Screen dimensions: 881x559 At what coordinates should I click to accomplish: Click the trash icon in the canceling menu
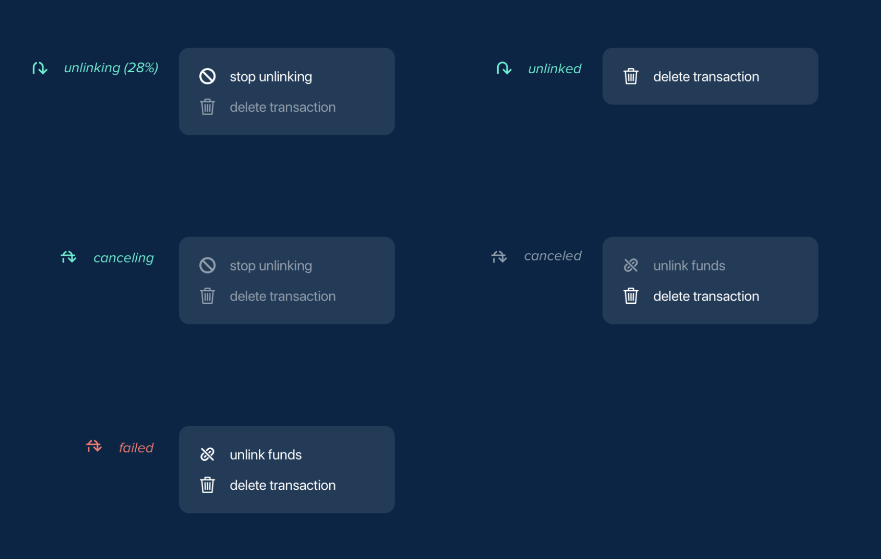(208, 296)
